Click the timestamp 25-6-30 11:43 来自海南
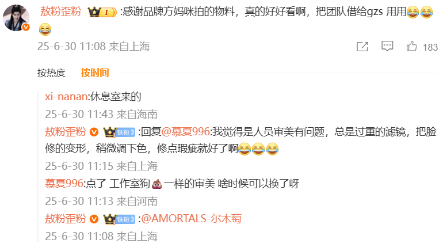The height and width of the screenshot is (247, 443). [x=101, y=115]
